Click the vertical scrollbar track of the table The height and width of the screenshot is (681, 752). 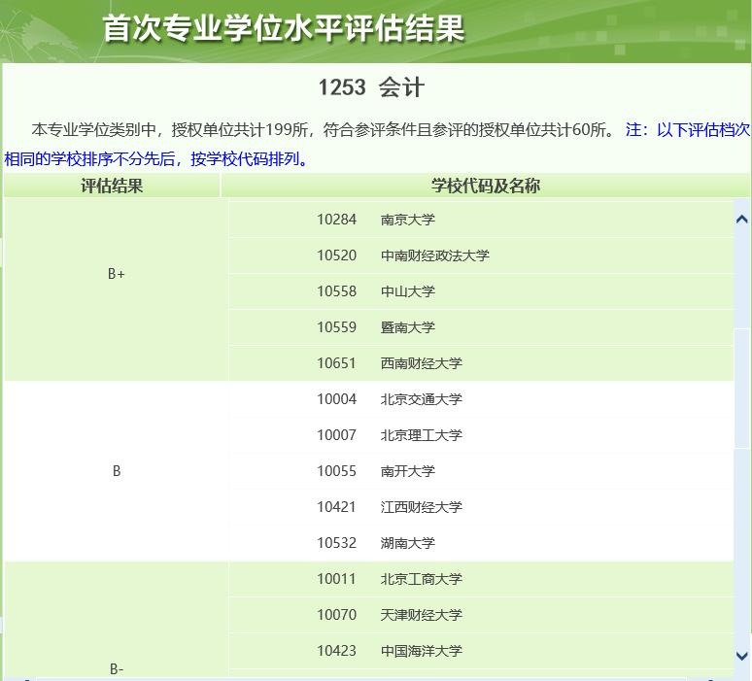(741, 437)
